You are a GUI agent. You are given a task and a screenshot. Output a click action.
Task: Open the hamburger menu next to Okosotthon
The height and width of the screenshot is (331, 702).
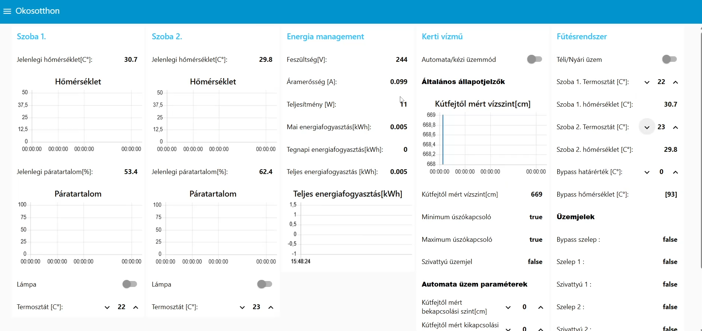(x=7, y=11)
